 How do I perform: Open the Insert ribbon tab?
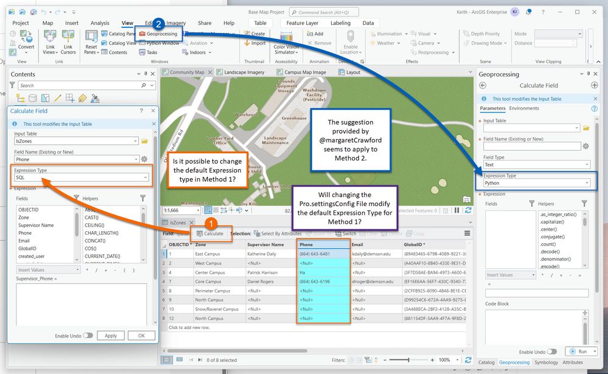pyautogui.click(x=72, y=23)
